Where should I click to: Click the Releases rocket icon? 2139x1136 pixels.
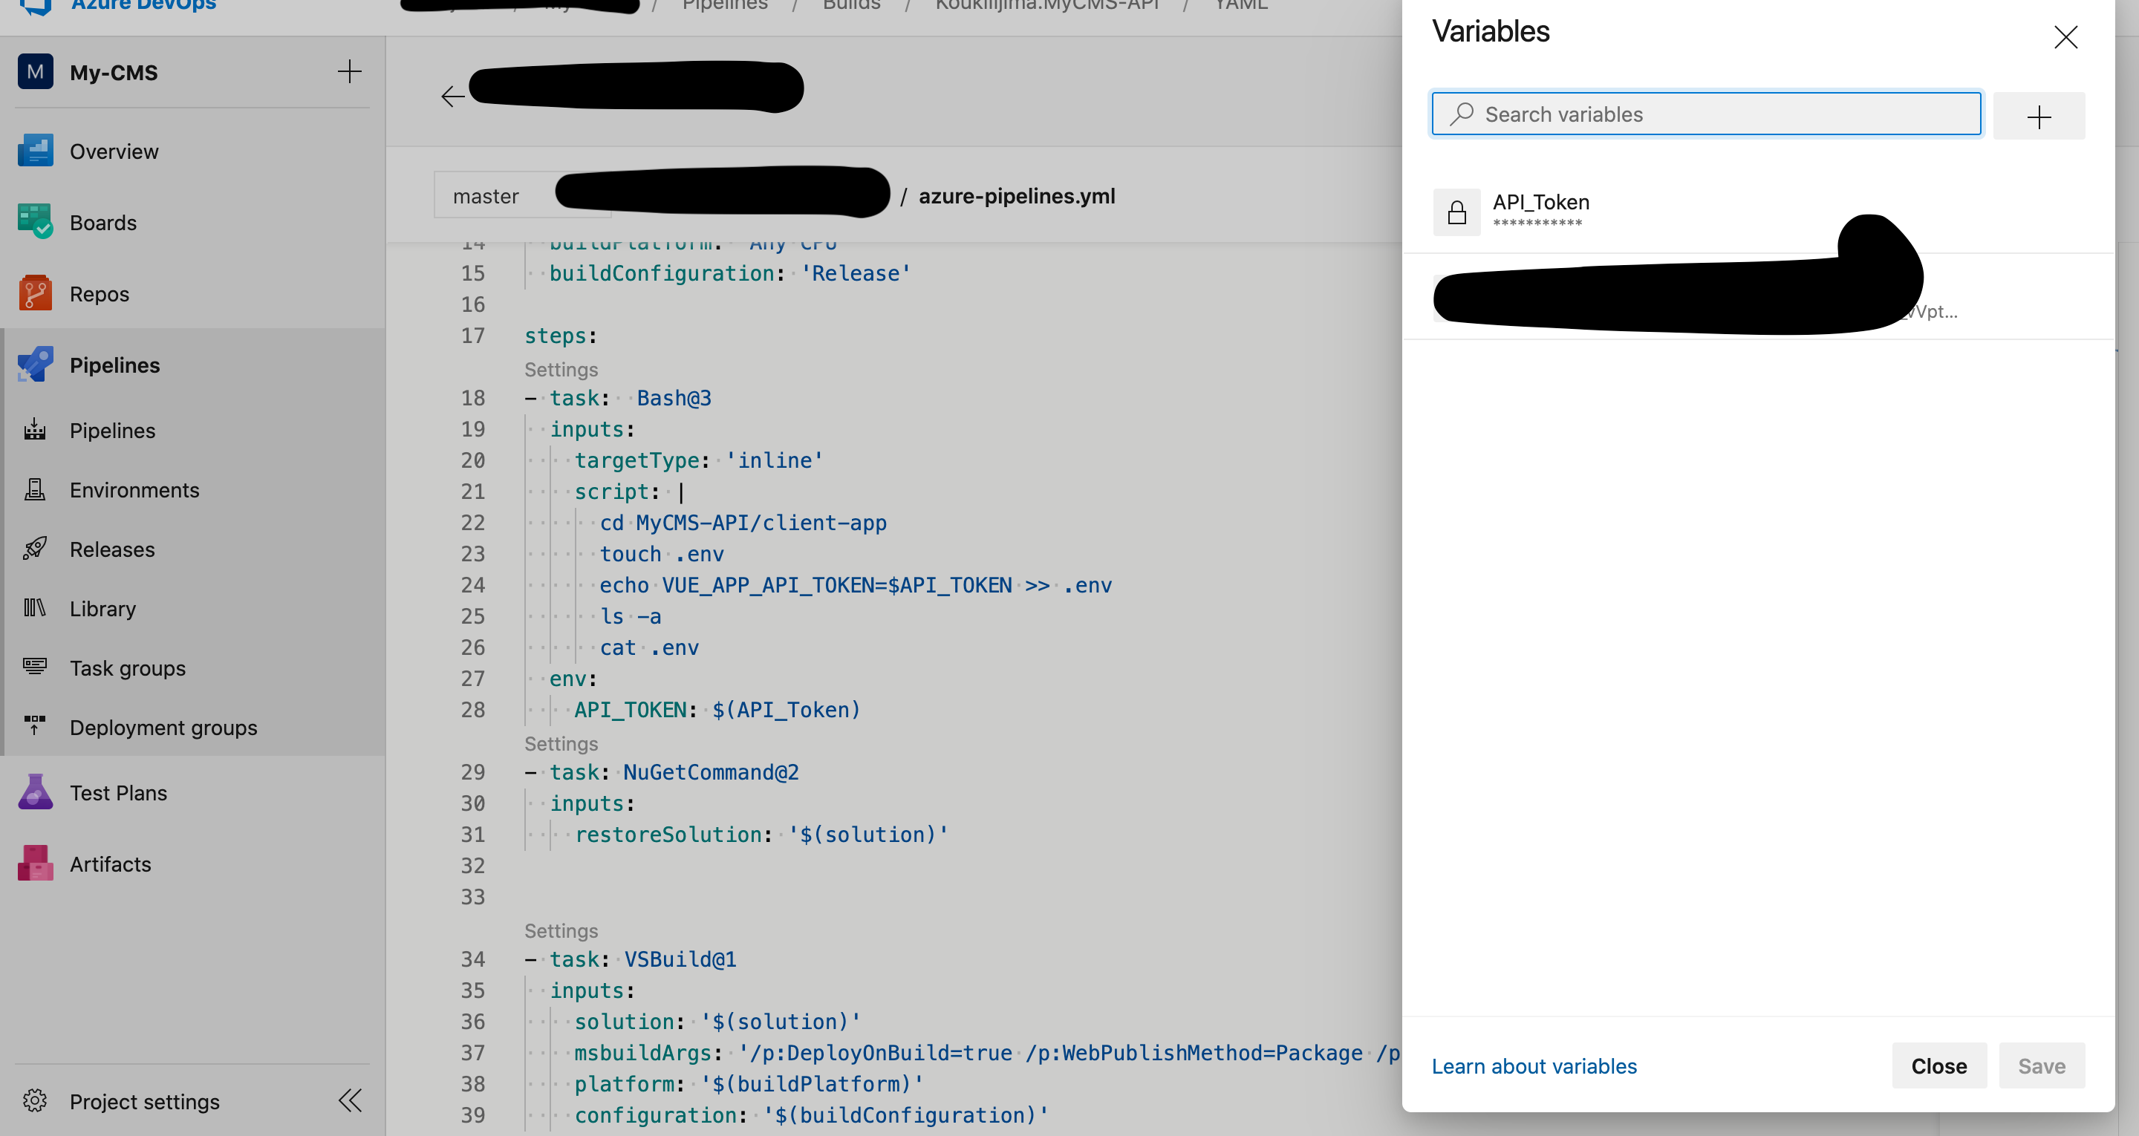coord(35,549)
